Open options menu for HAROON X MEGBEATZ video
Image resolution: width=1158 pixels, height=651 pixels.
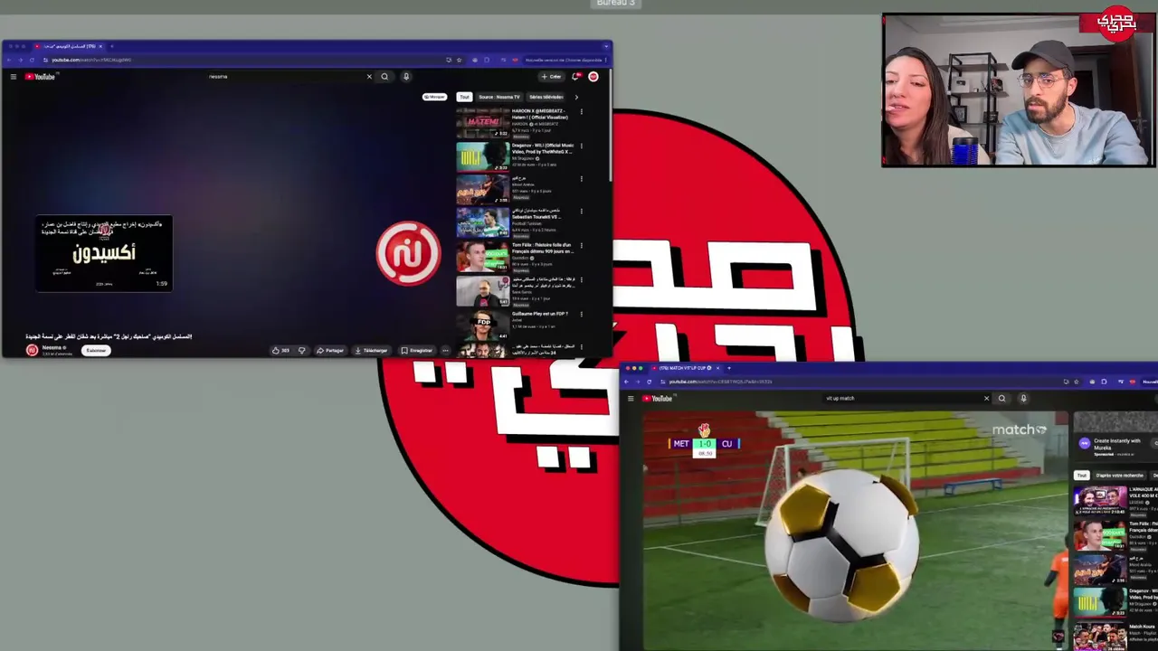tap(581, 112)
